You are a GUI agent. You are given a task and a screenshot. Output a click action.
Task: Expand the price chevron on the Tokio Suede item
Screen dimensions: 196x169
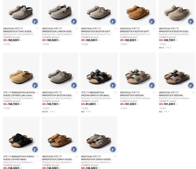(21, 40)
